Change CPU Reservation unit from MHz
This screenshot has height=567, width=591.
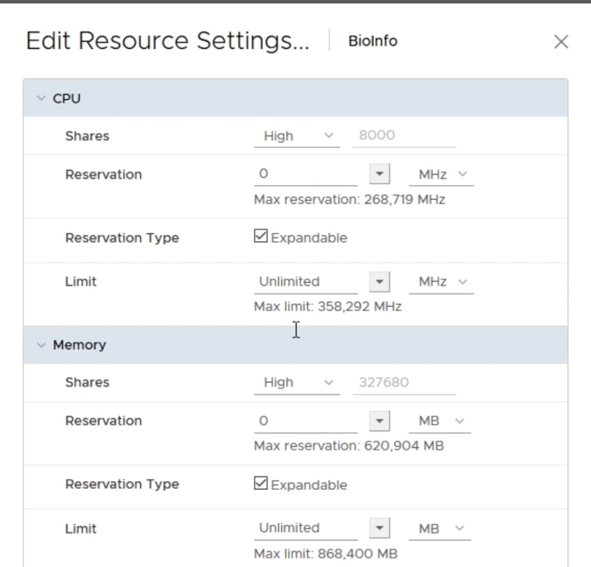[x=441, y=174]
